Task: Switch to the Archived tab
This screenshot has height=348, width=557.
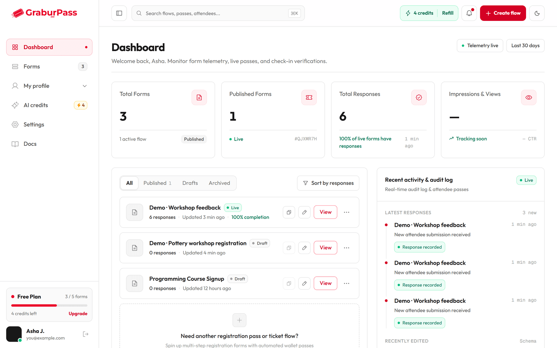Action: [219, 183]
